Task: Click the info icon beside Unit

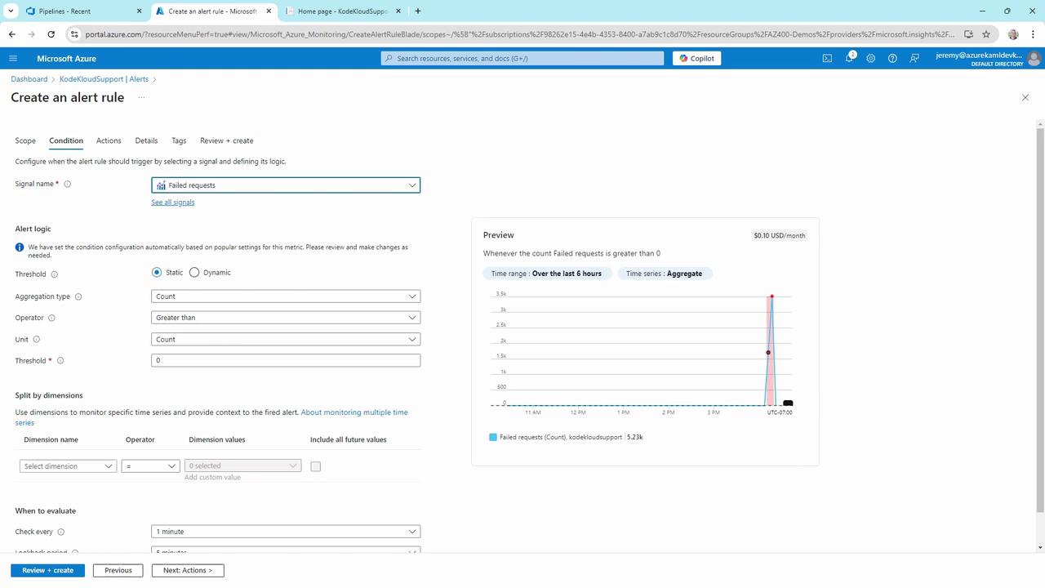Action: 36,339
